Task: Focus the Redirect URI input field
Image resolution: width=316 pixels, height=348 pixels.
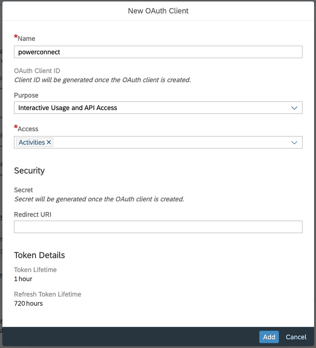Action: pos(158,227)
